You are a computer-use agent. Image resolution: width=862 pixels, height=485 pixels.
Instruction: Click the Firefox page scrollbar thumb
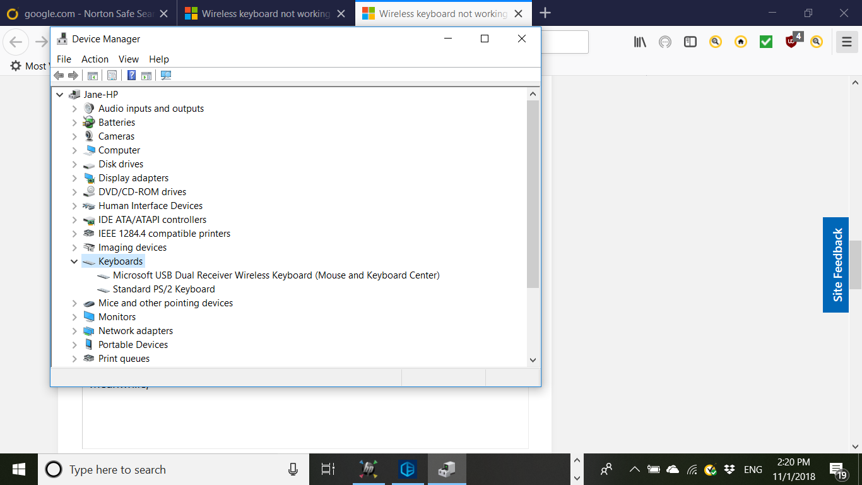[856, 264]
